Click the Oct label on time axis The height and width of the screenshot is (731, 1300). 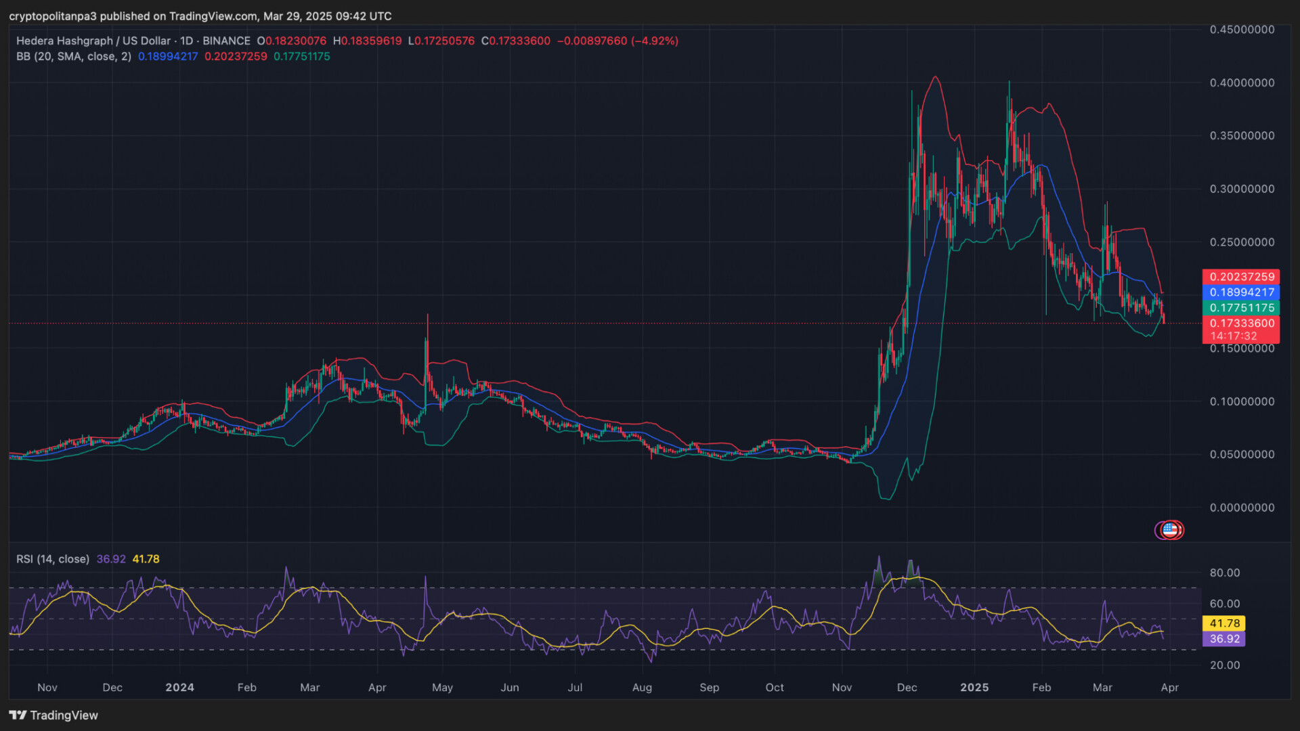[x=775, y=687]
